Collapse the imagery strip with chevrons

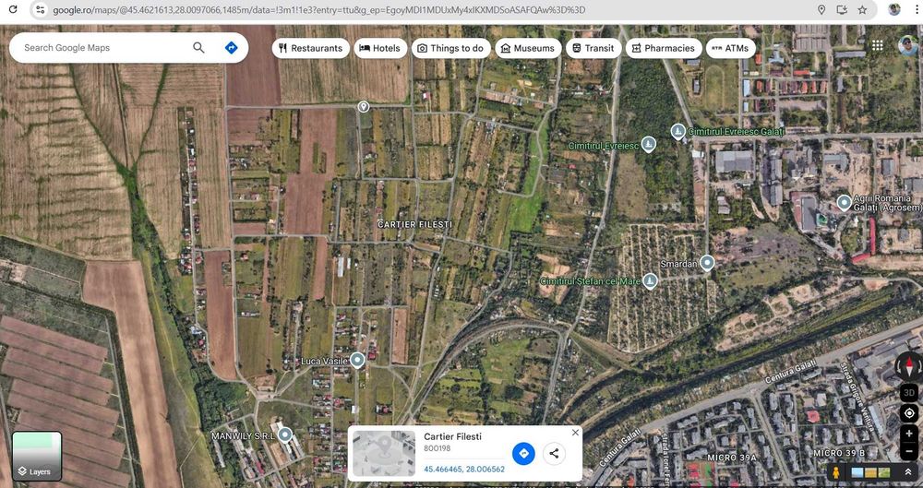pyautogui.click(x=908, y=472)
